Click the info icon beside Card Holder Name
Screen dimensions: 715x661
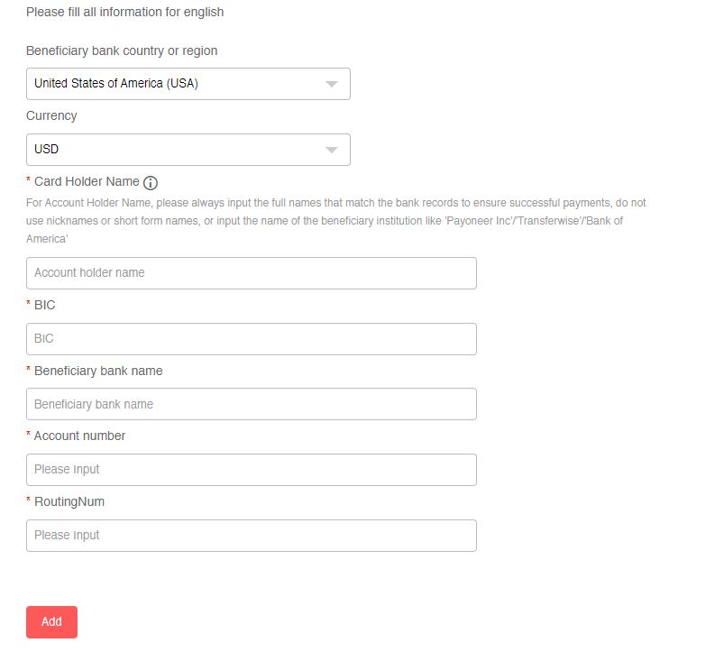point(151,182)
